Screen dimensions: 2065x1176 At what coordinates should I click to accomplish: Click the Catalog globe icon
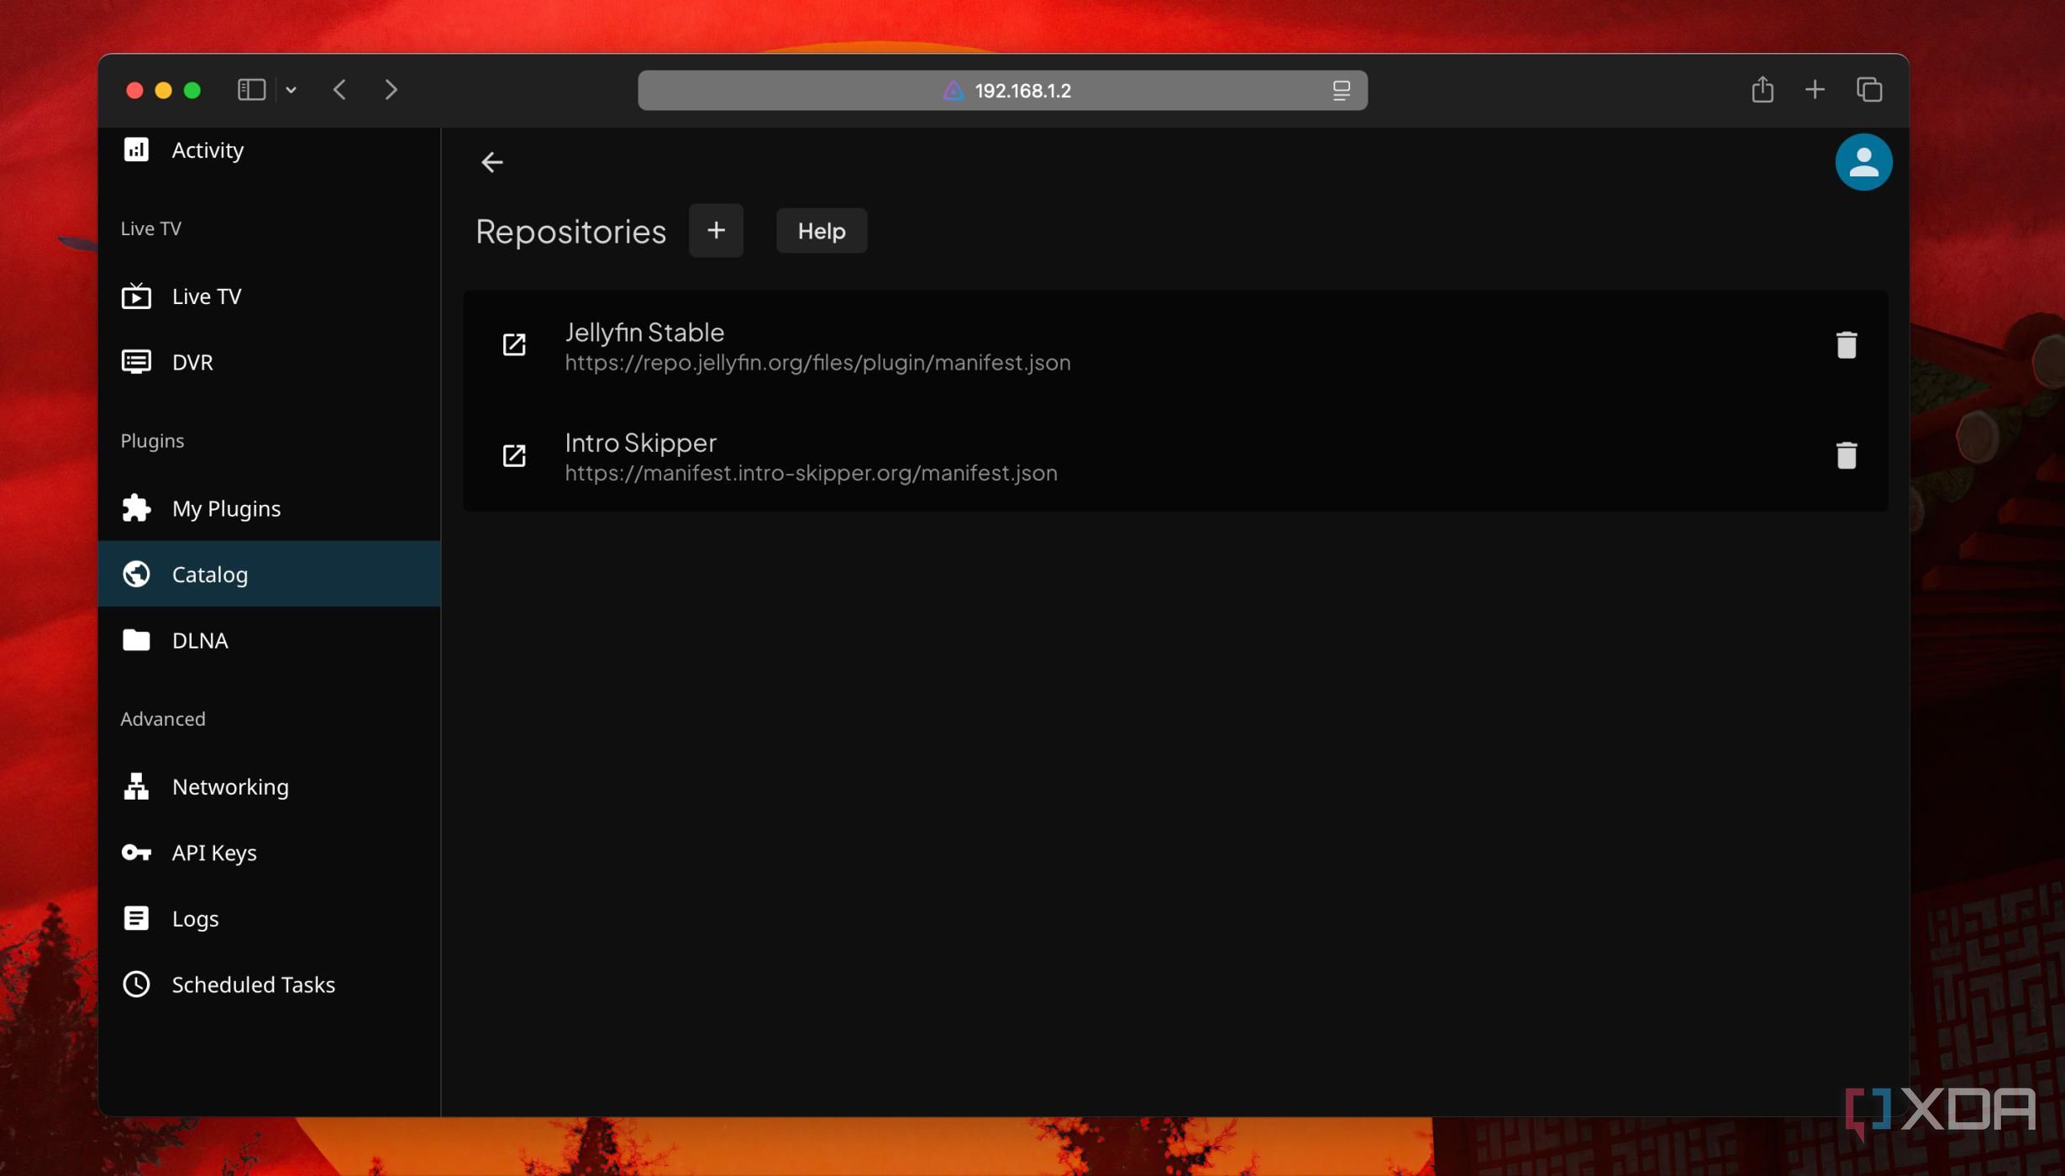click(x=136, y=574)
